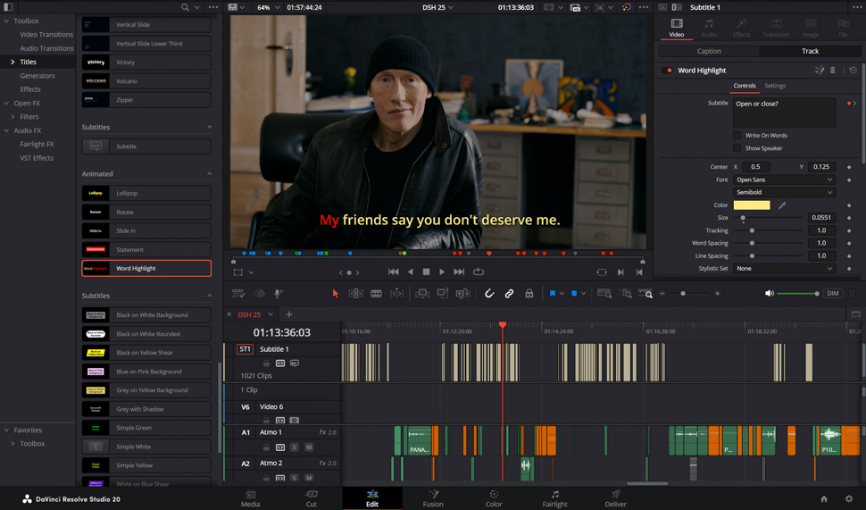
Task: Reset Word Highlight settings icon
Action: [853, 71]
